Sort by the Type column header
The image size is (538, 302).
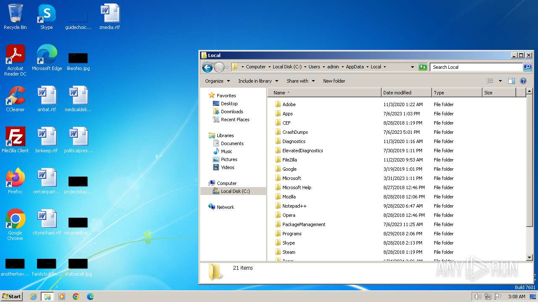[x=457, y=93]
